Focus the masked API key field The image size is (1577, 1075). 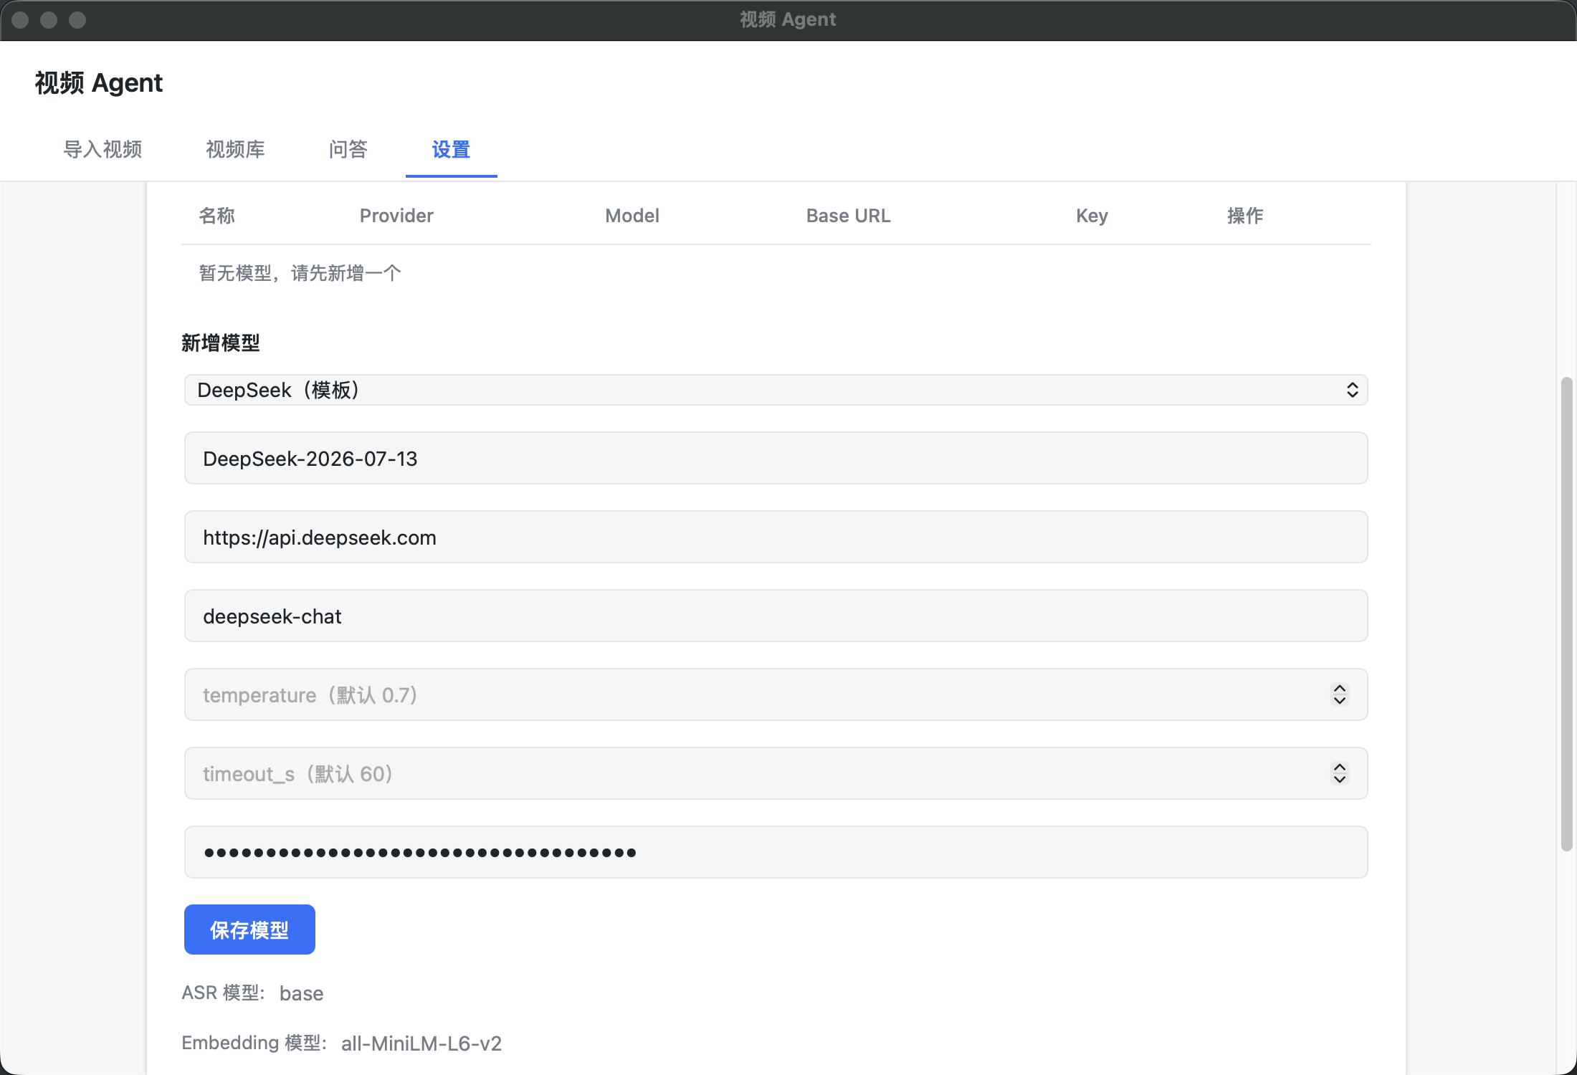776,852
